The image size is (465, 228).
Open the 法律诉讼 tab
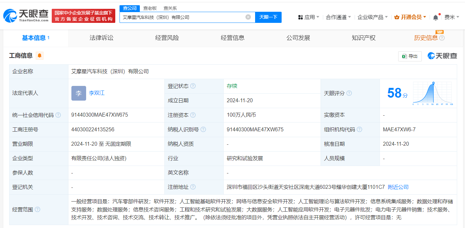[101, 38]
